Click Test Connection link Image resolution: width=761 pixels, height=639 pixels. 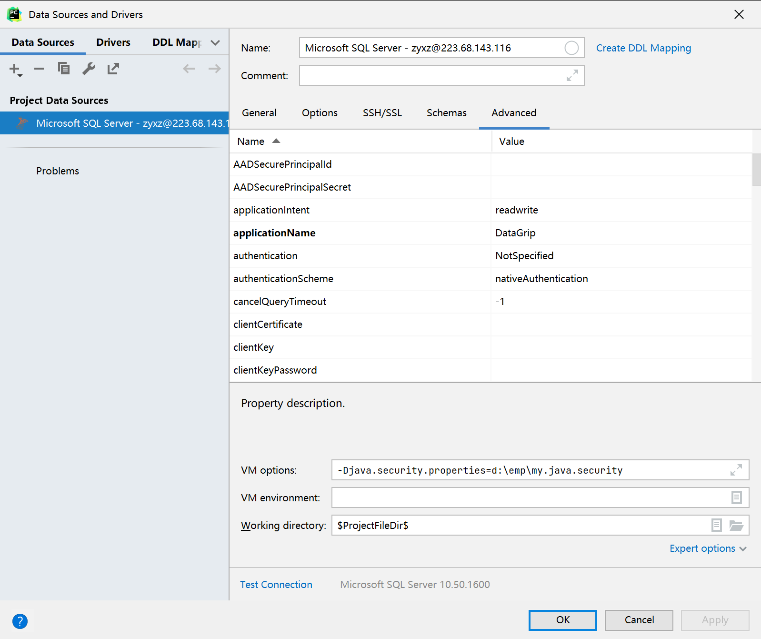(276, 585)
